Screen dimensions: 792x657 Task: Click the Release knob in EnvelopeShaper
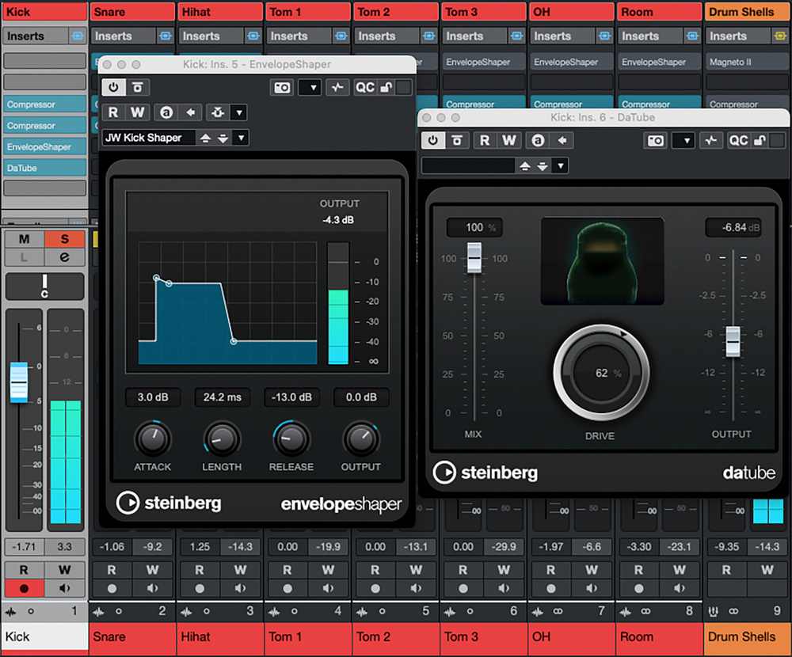coord(291,439)
